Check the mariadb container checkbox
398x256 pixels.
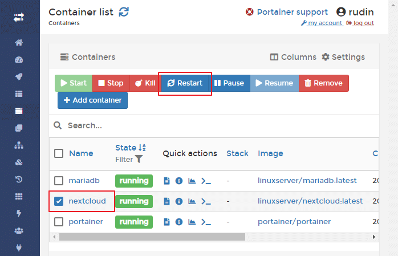[x=59, y=181]
